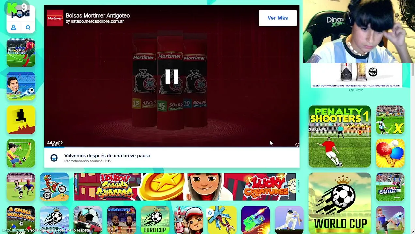415x234 pixels.
Task: Open the car soccer game icon
Action: 88,220
